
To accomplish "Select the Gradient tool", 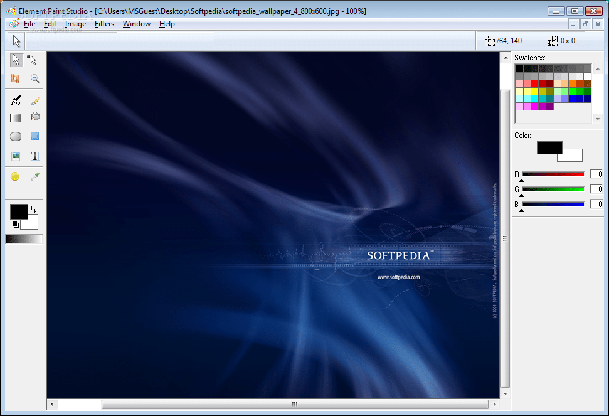I will pos(16,118).
